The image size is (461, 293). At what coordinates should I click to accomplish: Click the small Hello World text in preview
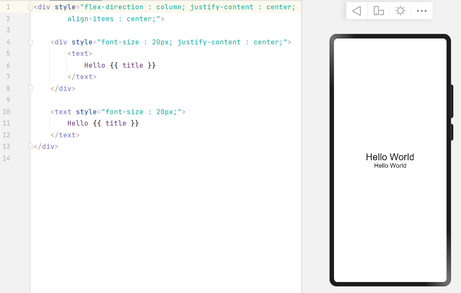coord(390,166)
